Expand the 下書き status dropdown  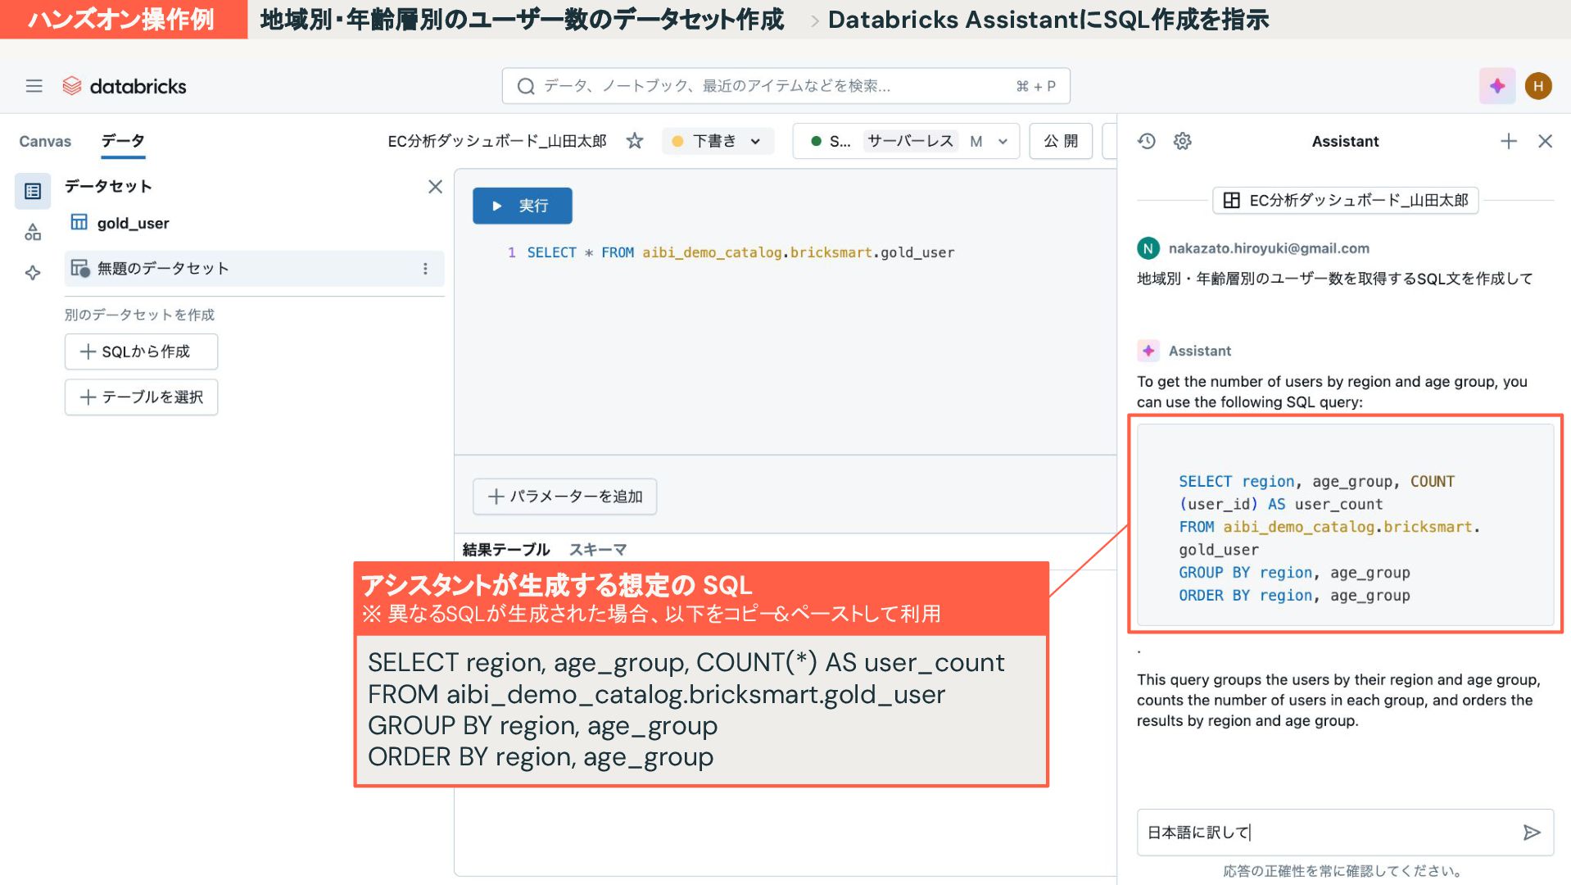point(718,141)
